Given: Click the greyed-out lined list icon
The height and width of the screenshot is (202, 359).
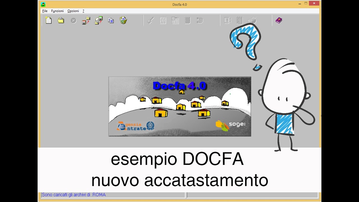Looking at the screenshot, I should (188, 20).
